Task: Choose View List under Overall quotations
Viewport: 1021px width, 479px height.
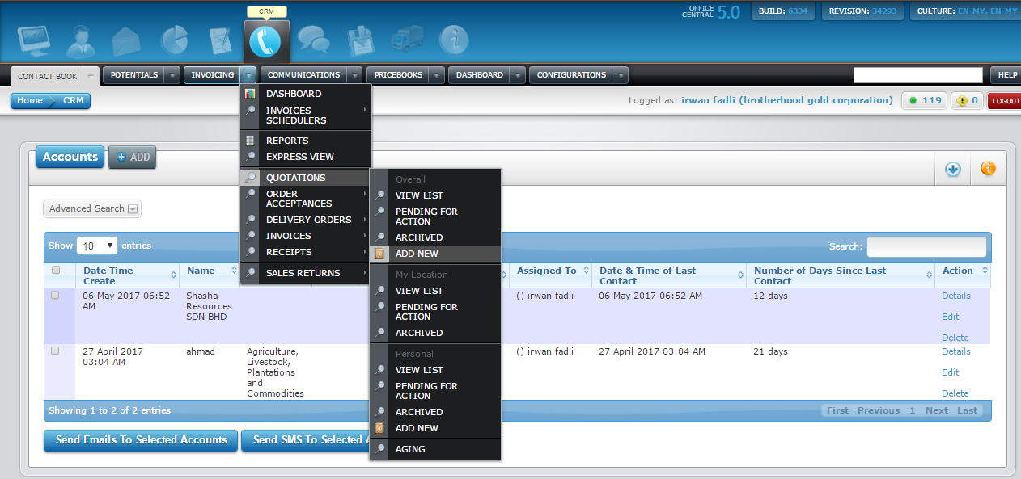Action: click(435, 195)
